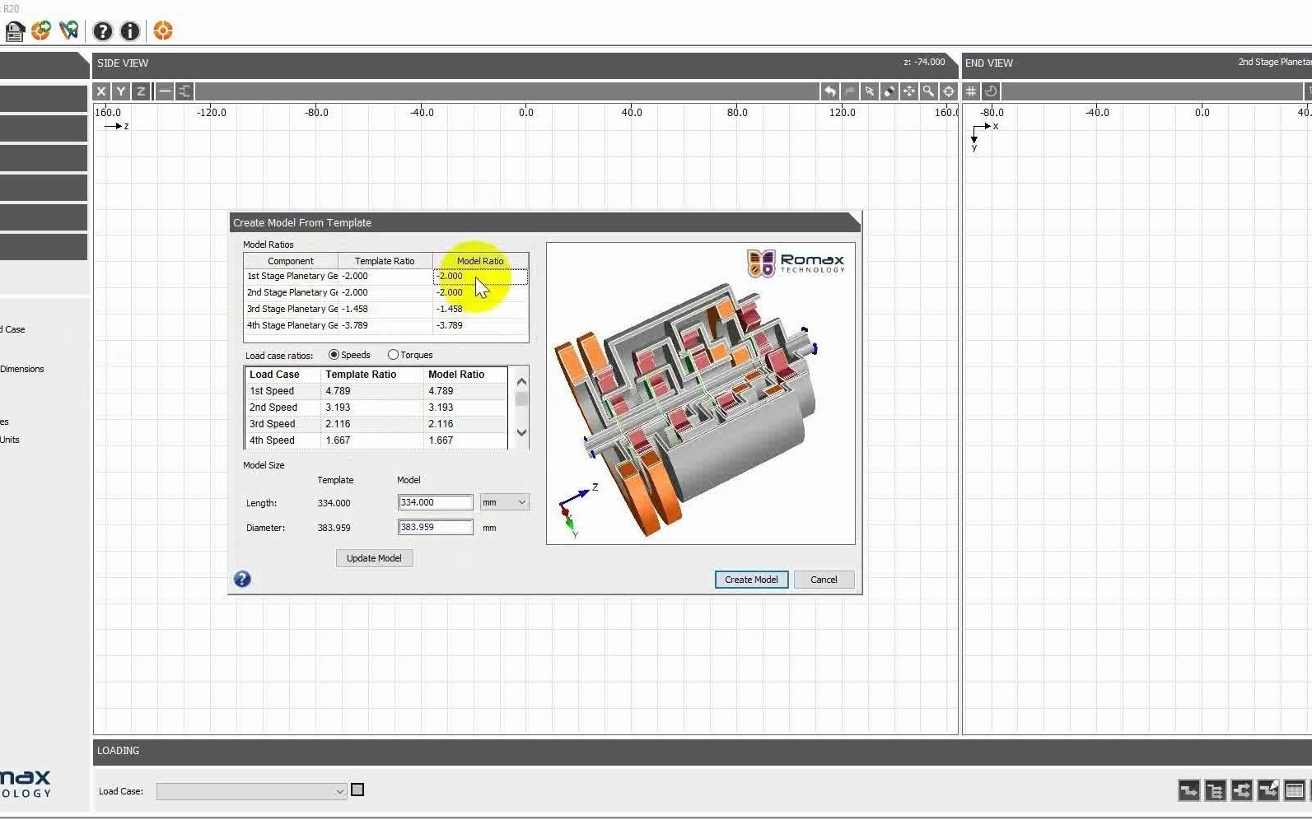Select 2nd Stage Planetary model ratio cell
Screen dimensions: 1312x820
pos(480,293)
